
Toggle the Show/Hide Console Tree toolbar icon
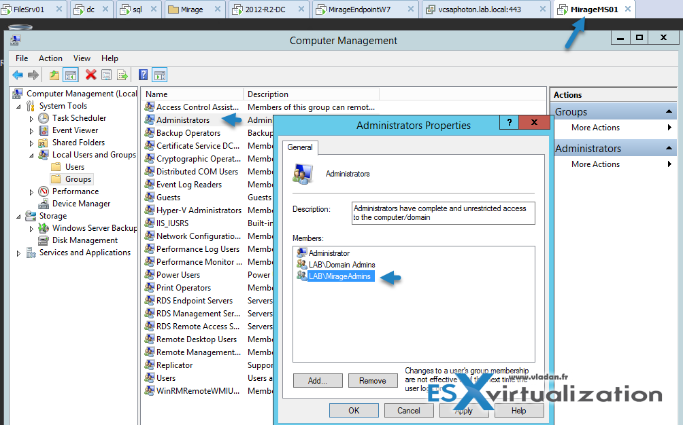(71, 75)
